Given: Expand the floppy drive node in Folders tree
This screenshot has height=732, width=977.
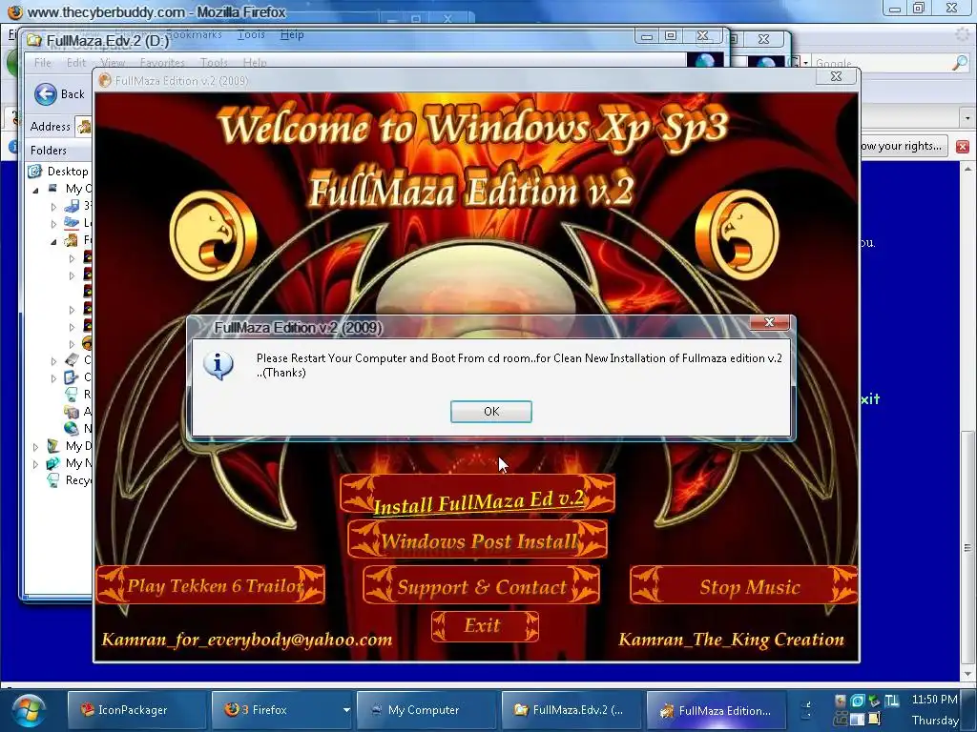Looking at the screenshot, I should click(x=53, y=206).
